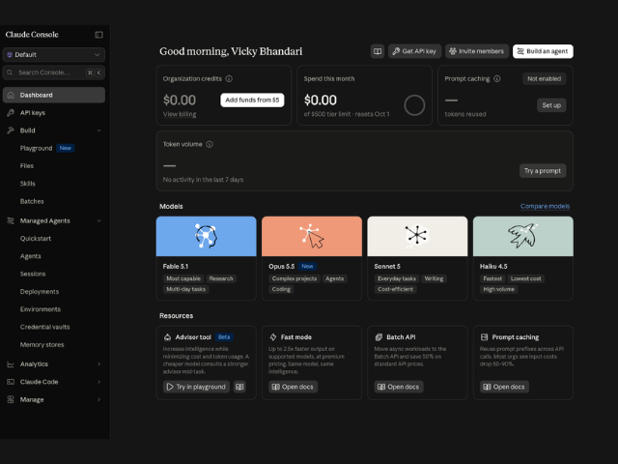Click the Analytics chart icon

(x=11, y=364)
